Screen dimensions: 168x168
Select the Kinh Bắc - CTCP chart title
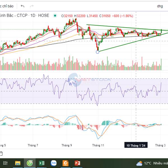[24, 15]
